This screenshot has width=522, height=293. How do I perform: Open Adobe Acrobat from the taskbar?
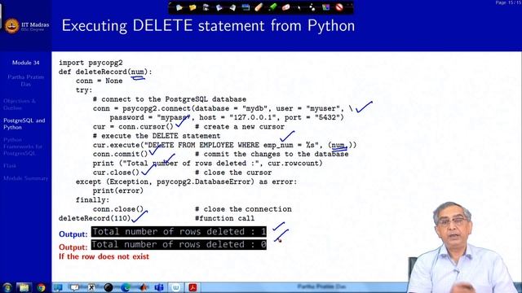pos(192,287)
